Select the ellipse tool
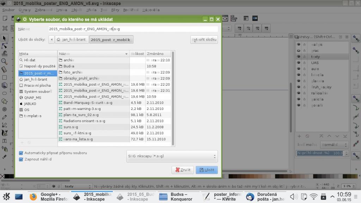 pyautogui.click(x=4, y=93)
